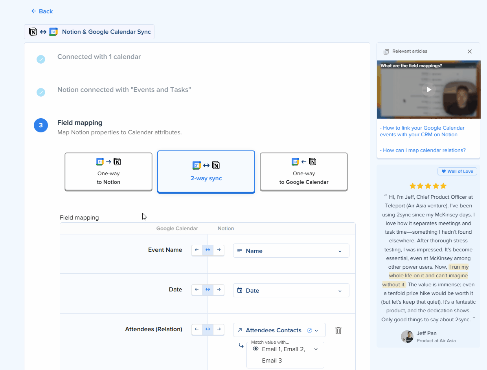Click the Event Name field label
The height and width of the screenshot is (370, 487).
tap(165, 250)
